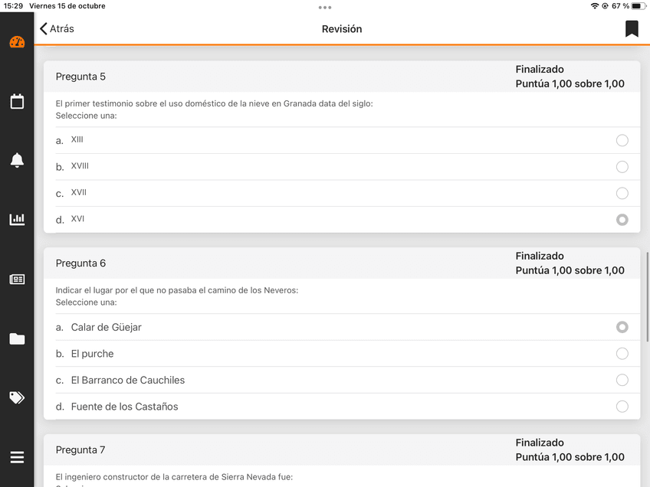Viewport: 650px width, 487px height.
Task: Tap the battery indicator in status bar
Action: click(x=636, y=6)
